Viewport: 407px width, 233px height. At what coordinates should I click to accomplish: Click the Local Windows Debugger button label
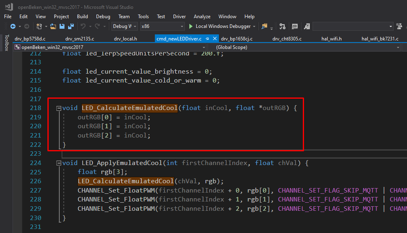click(x=223, y=26)
